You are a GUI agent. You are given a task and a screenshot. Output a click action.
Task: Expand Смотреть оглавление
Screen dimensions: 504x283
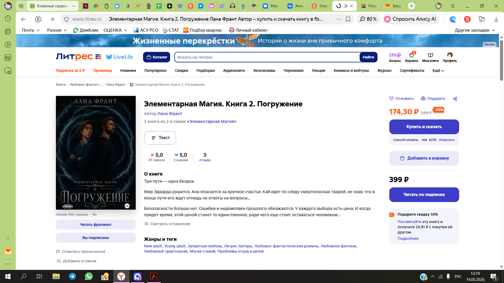167,224
